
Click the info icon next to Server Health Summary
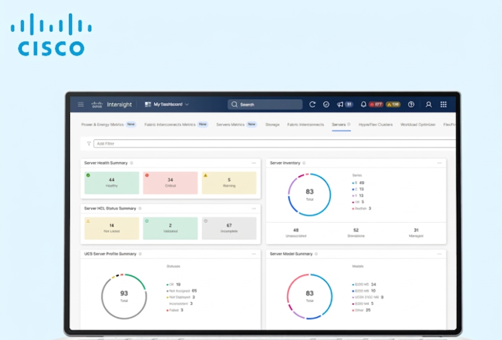131,163
